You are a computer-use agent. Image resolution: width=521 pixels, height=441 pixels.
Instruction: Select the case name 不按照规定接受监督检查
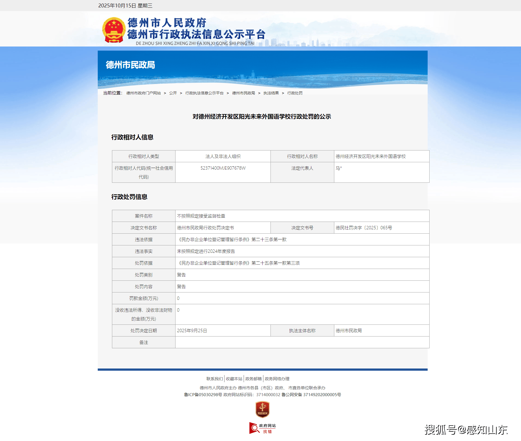[x=201, y=216]
